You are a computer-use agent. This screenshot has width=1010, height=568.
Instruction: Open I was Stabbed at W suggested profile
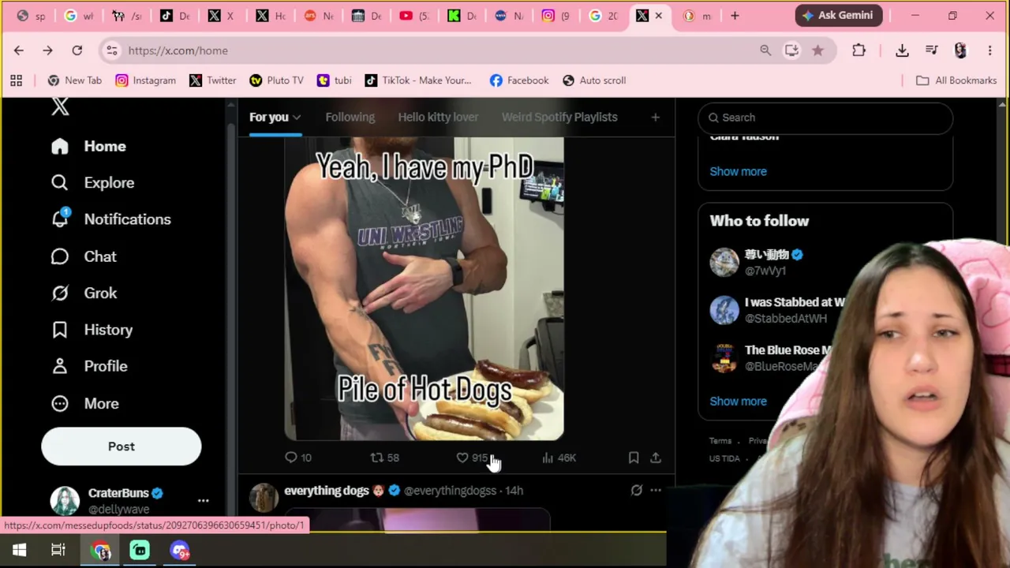[x=795, y=302]
